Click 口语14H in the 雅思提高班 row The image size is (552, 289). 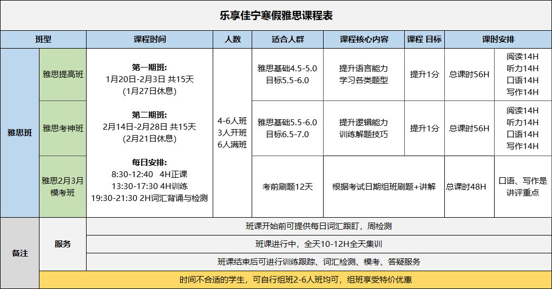522,80
